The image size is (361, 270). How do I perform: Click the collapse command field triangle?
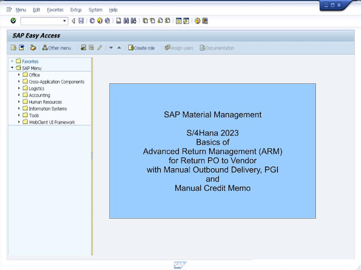(73, 21)
